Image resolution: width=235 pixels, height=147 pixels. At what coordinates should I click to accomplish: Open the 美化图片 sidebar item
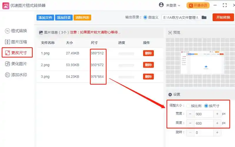(16, 64)
